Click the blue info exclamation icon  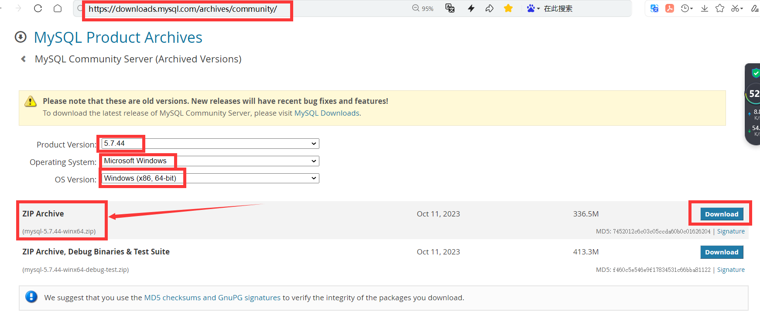[31, 297]
